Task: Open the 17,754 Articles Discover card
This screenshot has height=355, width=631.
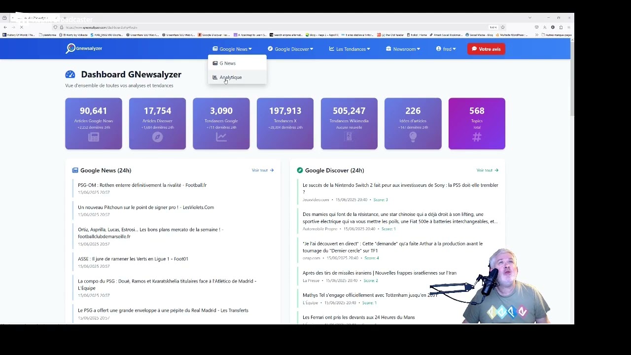Action: click(x=157, y=123)
